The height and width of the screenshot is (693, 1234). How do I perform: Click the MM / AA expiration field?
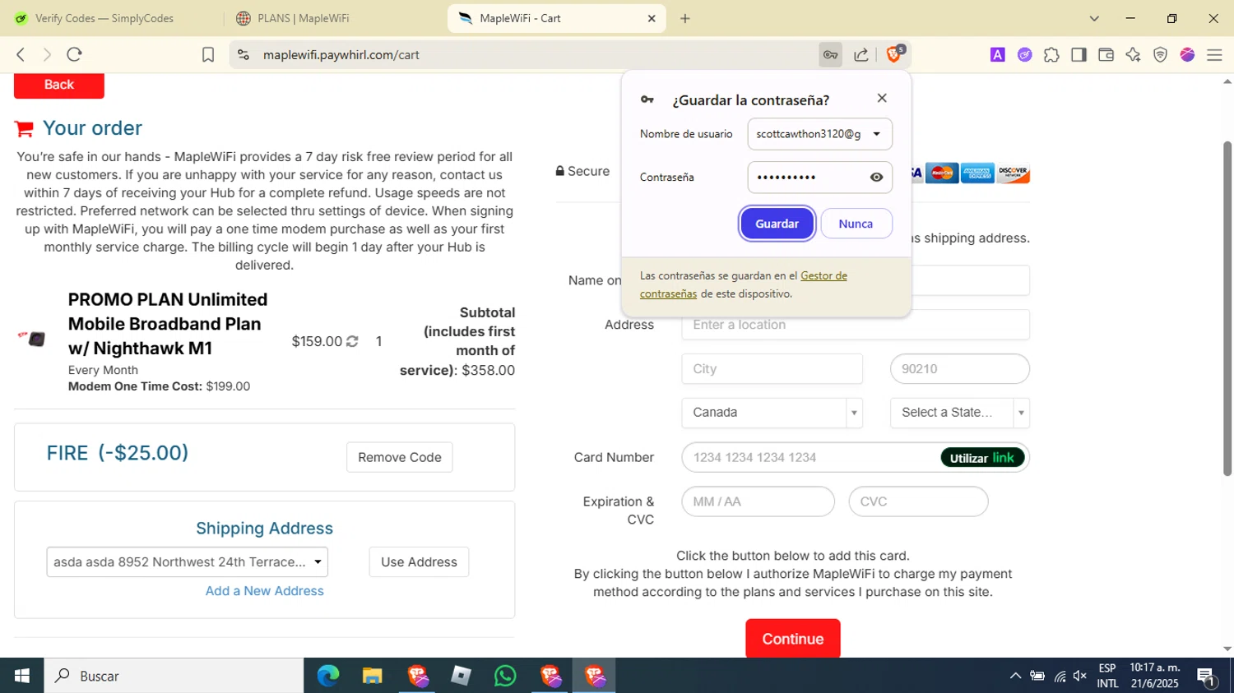[758, 501]
